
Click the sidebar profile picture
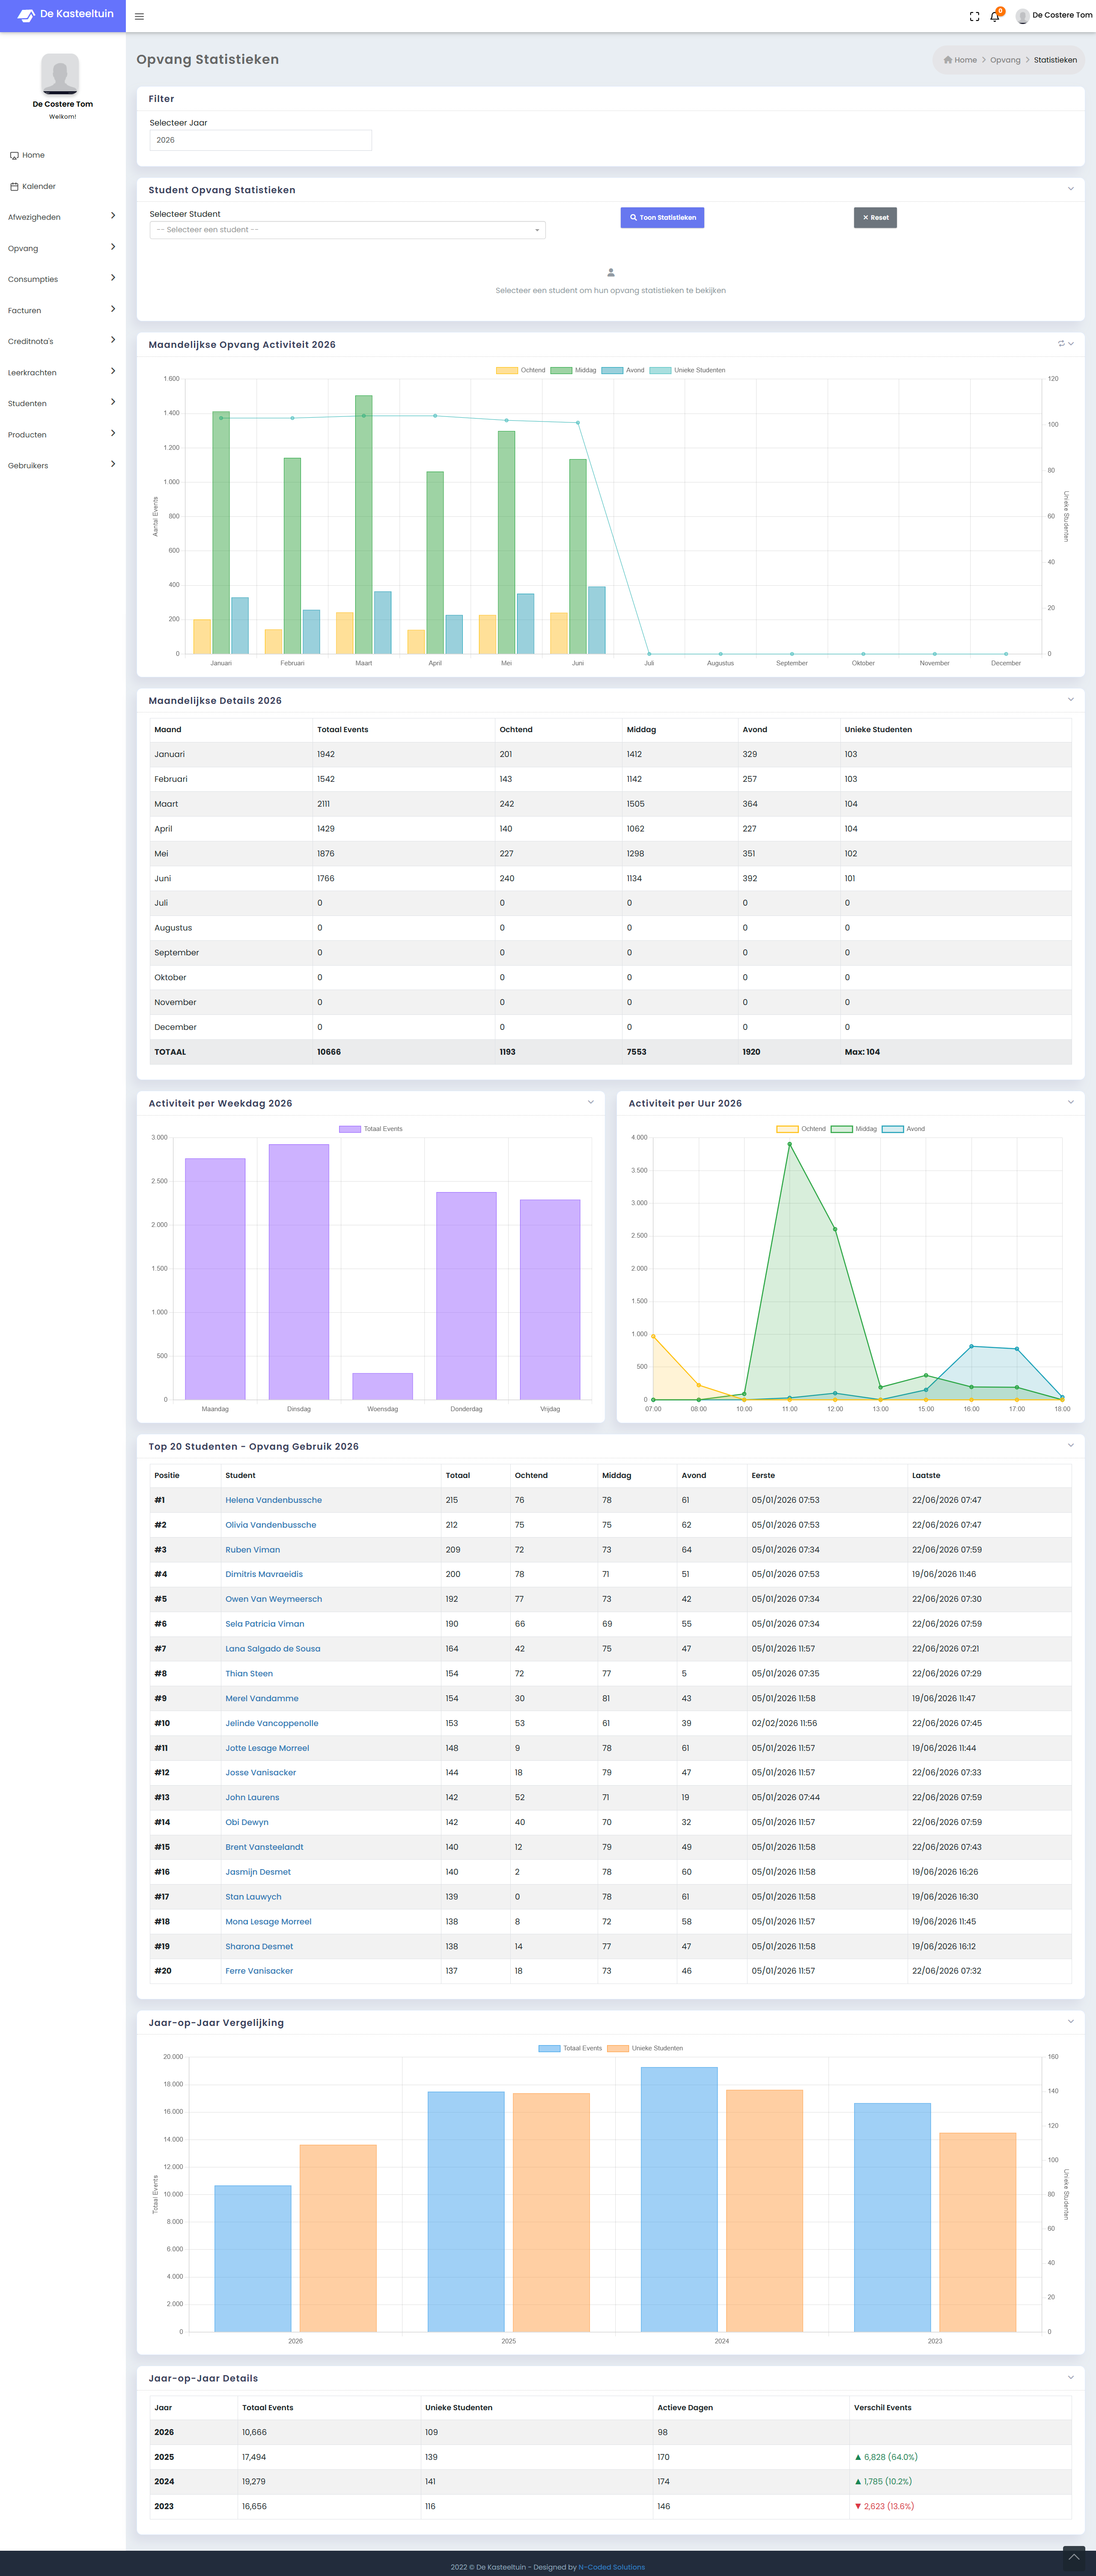coord(60,74)
